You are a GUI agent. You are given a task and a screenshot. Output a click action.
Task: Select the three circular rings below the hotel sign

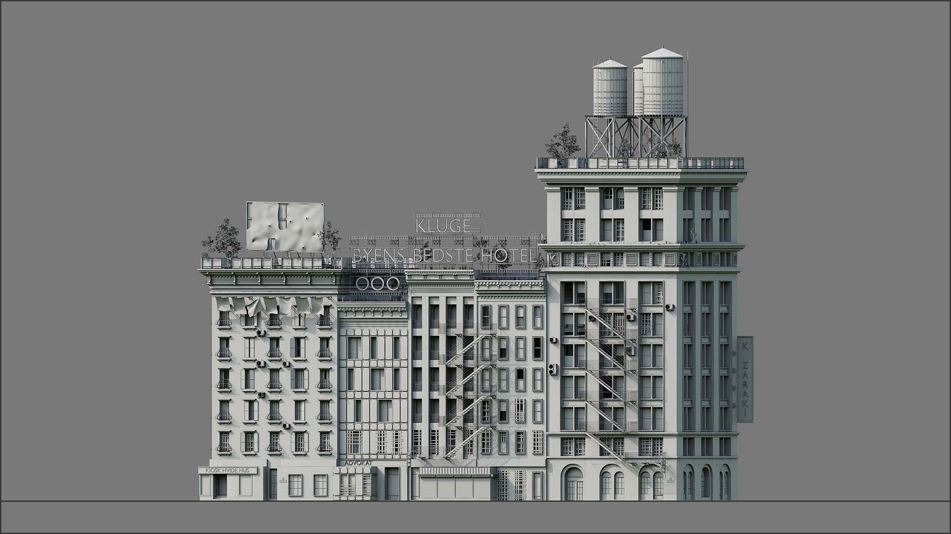coord(378,283)
